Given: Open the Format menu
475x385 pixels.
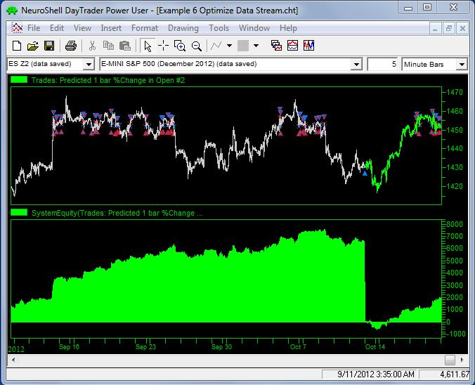Looking at the screenshot, I should point(145,28).
